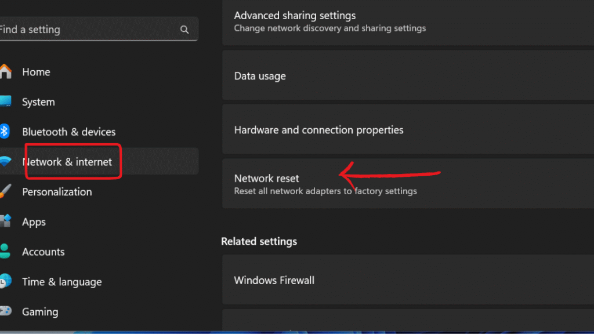
Task: Click the Bluetooth icon in sidebar
Action: pyautogui.click(x=5, y=132)
